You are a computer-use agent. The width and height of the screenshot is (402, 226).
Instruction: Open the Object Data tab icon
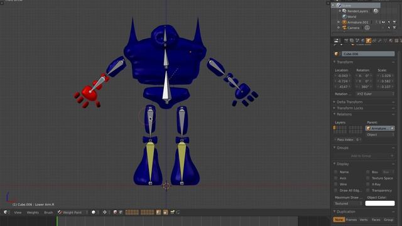tap(385, 41)
